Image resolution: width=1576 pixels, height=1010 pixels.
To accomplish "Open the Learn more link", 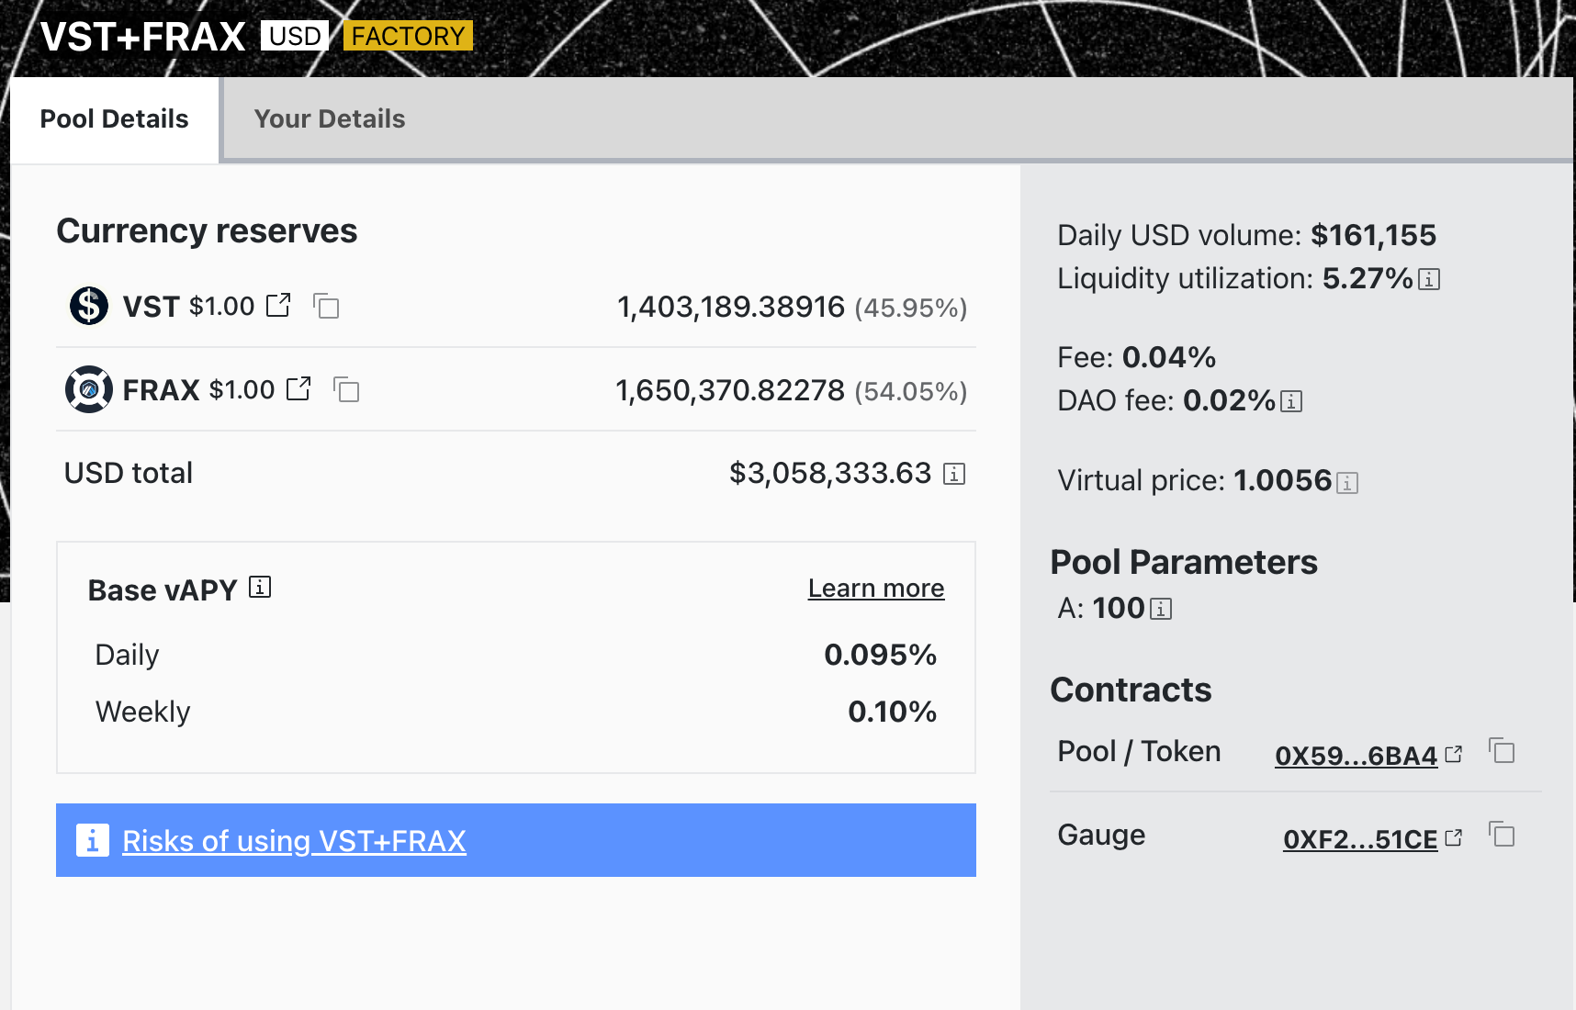I will pyautogui.click(x=875, y=589).
